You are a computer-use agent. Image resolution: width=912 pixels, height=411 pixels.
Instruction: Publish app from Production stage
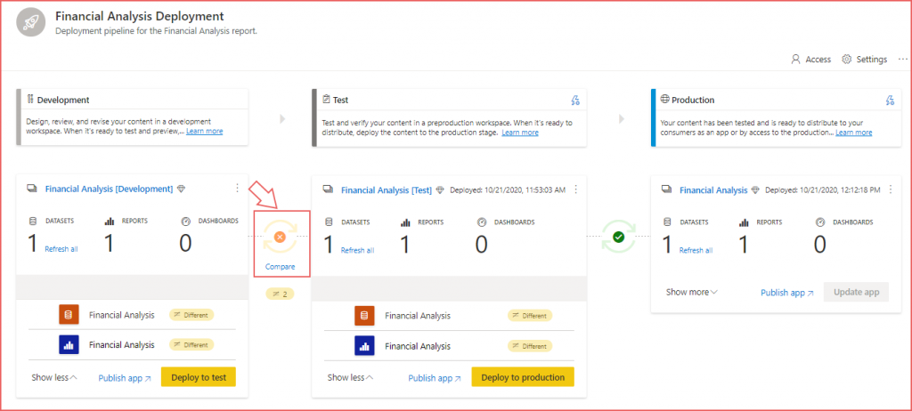coord(787,293)
